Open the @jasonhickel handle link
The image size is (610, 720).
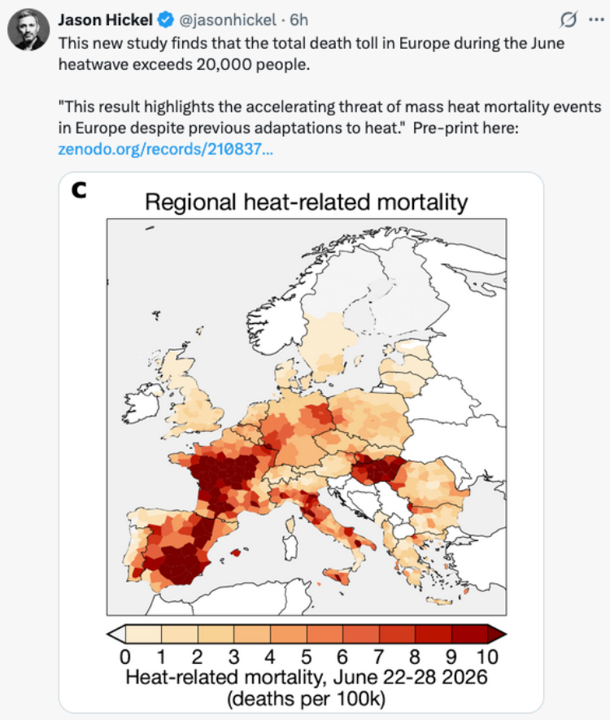click(x=227, y=20)
